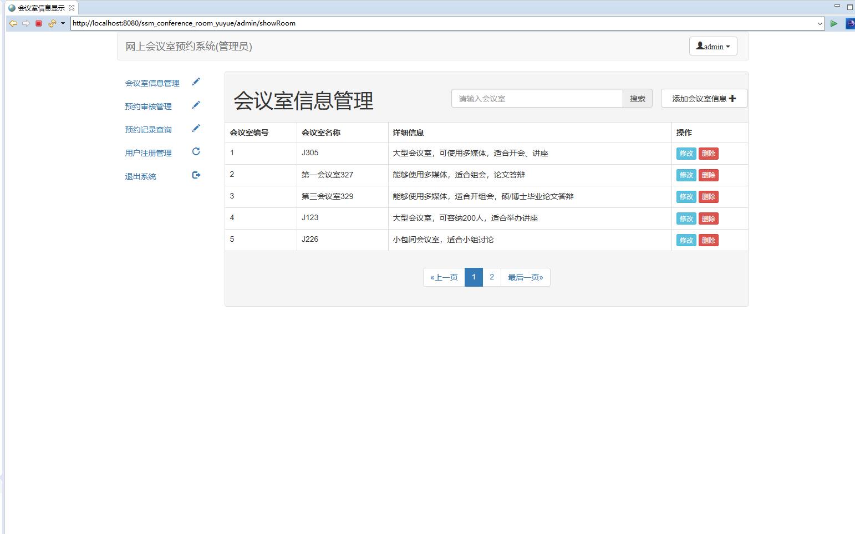
Task: Click the pencil icon beside 预约审核管理
Action: click(x=196, y=104)
